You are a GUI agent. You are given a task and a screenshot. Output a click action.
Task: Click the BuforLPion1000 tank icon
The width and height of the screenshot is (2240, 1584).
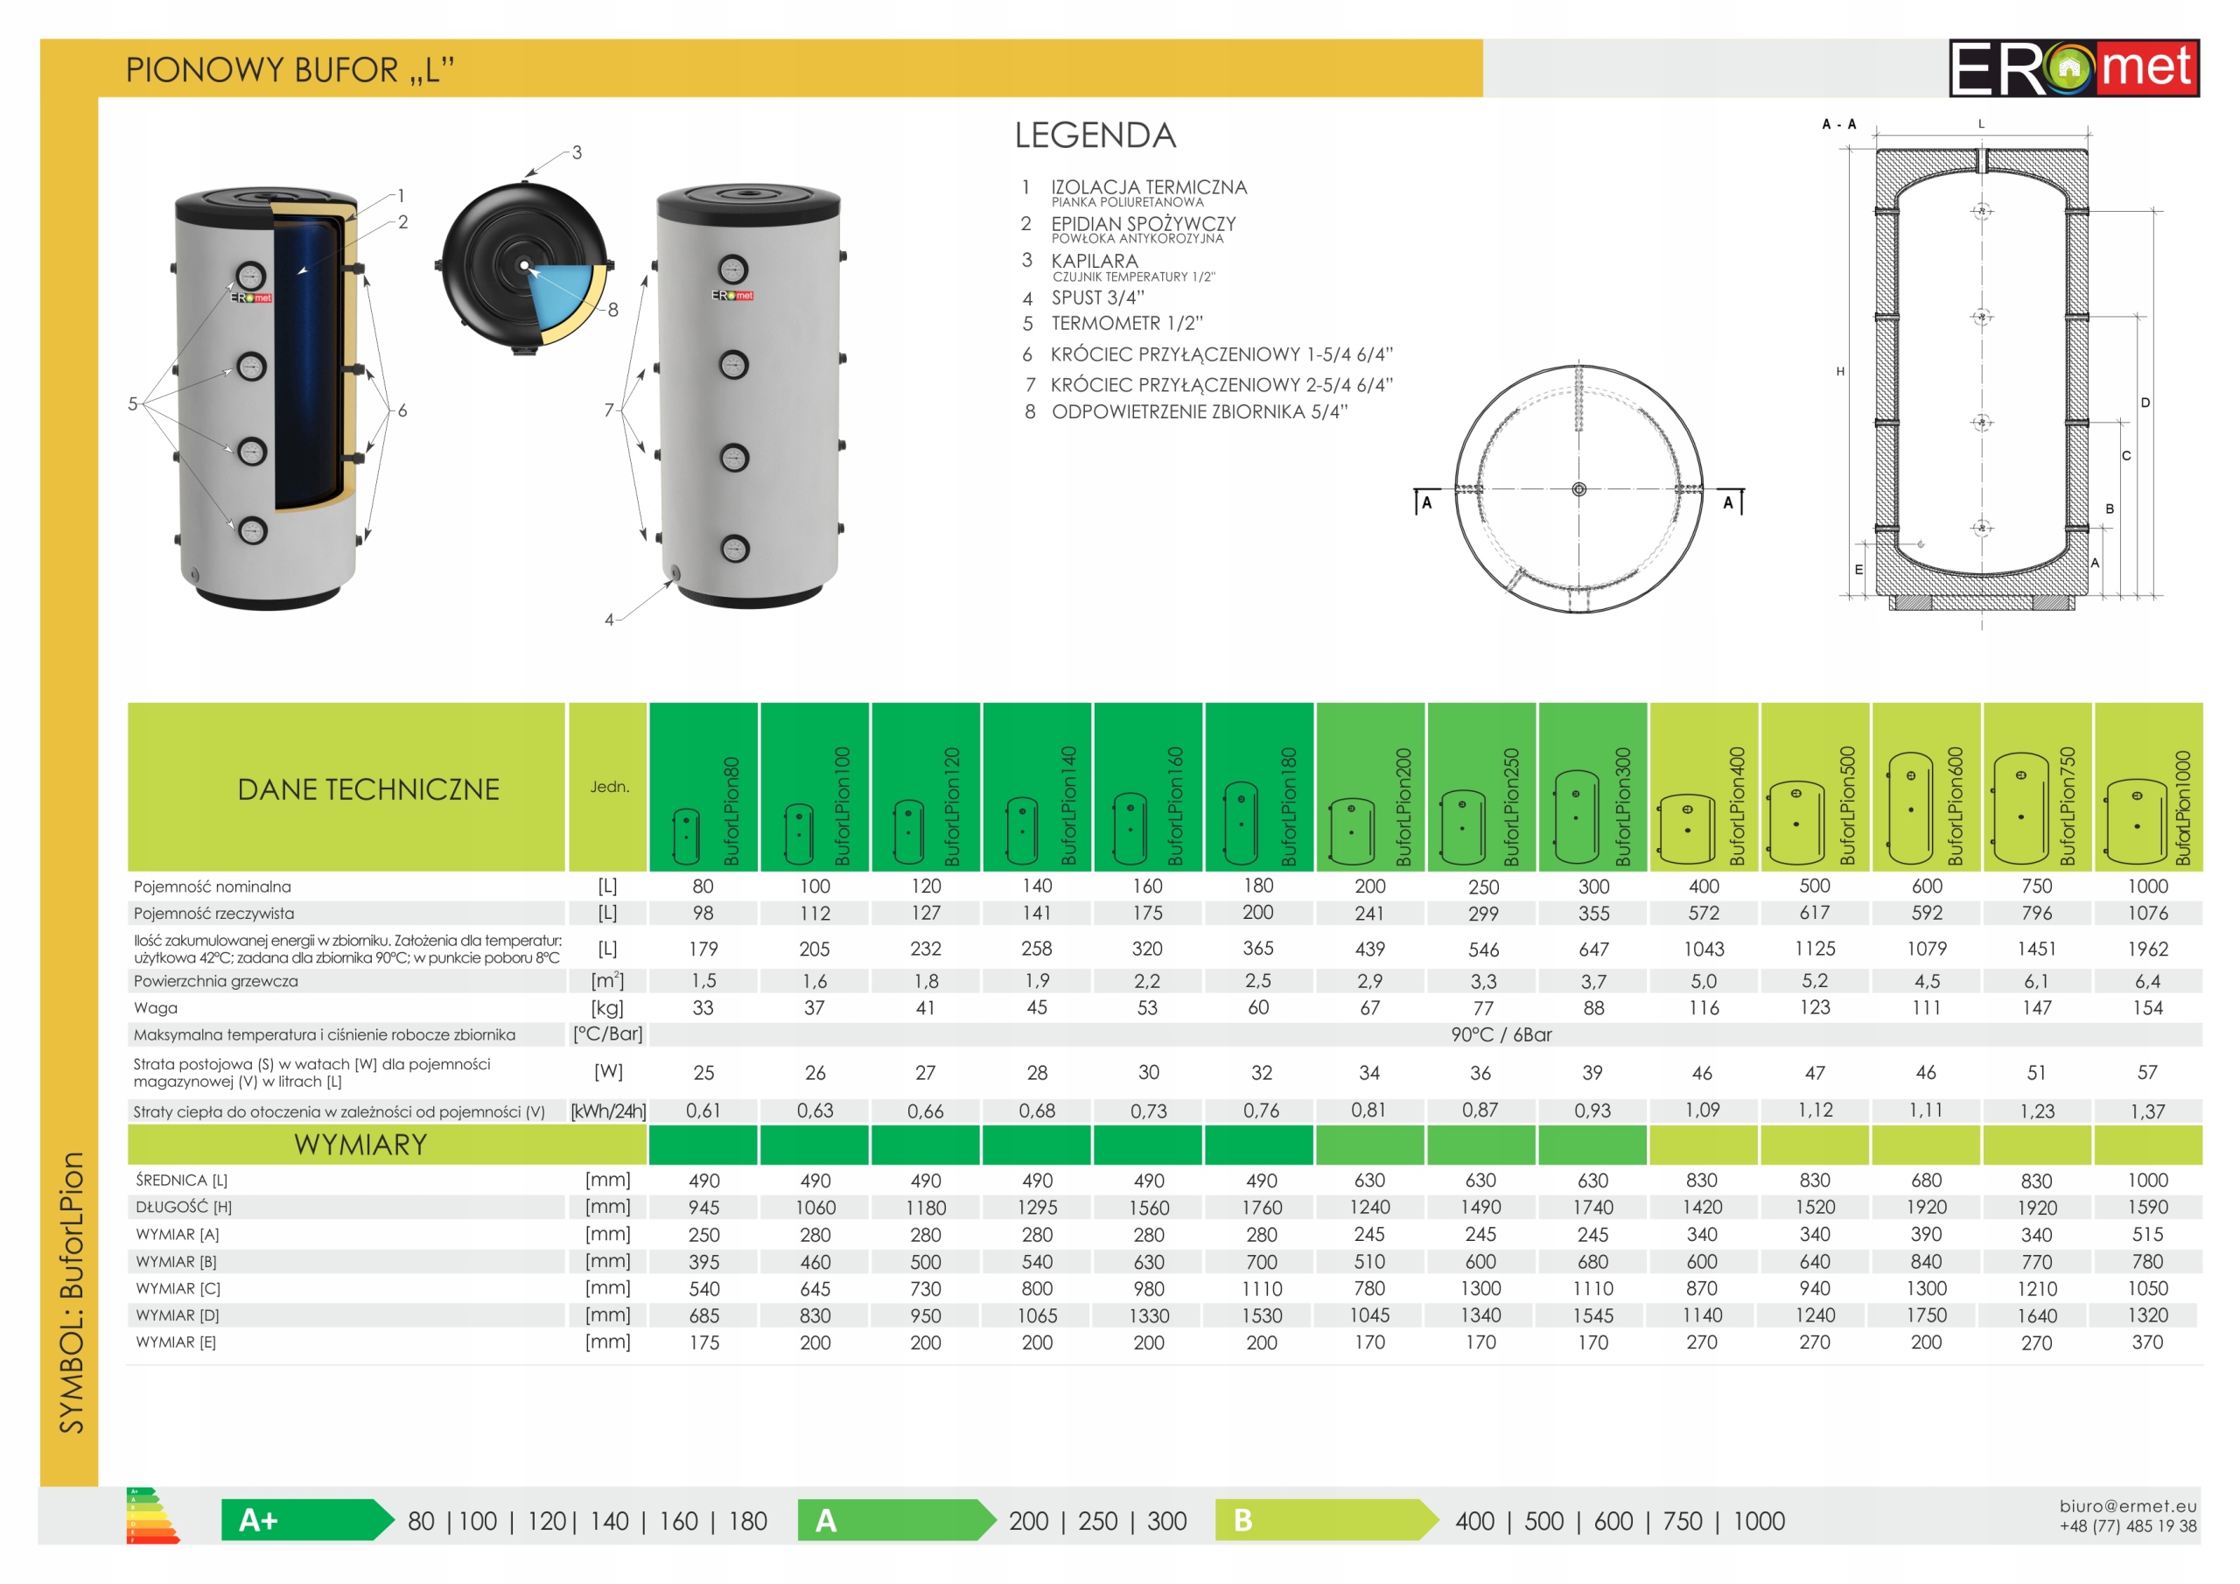point(2136,821)
